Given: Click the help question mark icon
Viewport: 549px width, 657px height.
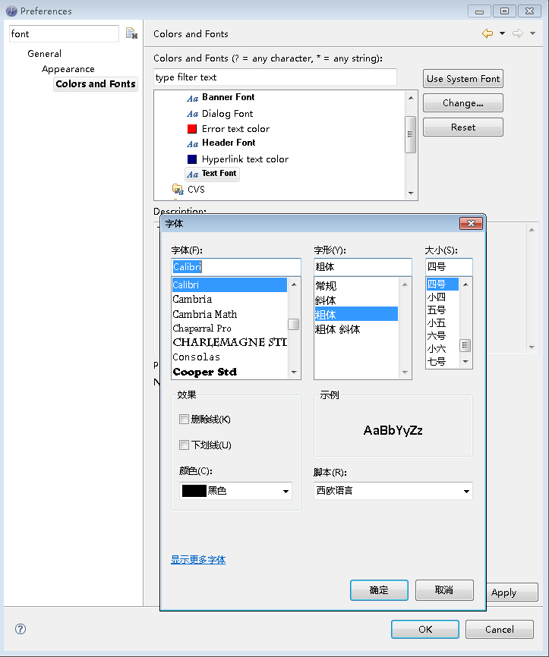Looking at the screenshot, I should point(21,628).
